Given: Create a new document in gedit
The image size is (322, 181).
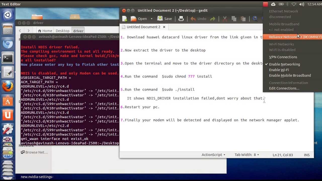Looking at the screenshot, I should pos(125,19).
